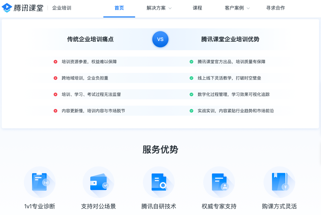Expand the 解决方案 dropdown
321x215 pixels.
156,8
